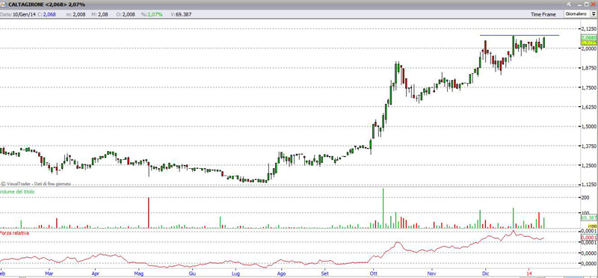Click the 200 volume axis label
This screenshot has width=598, height=278.
click(585, 197)
